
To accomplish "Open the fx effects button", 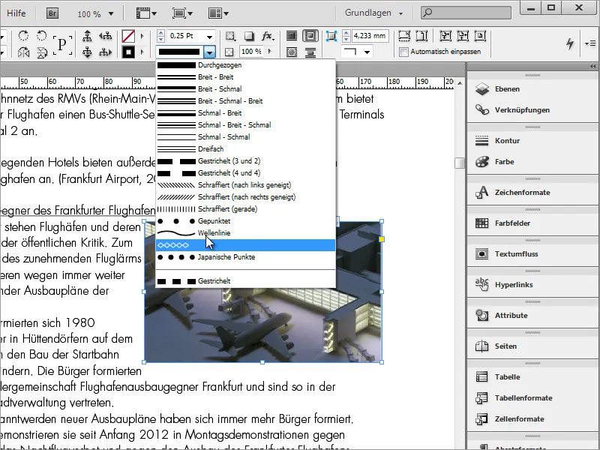I will coord(268,36).
